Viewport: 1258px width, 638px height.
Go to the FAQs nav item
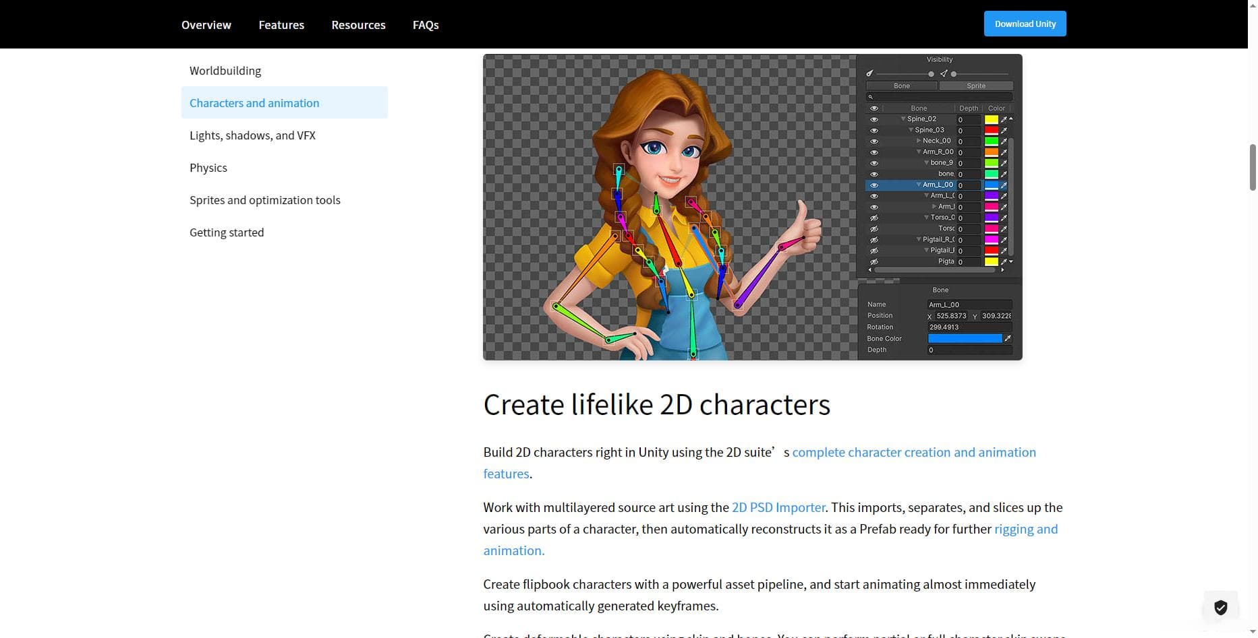pyautogui.click(x=426, y=25)
